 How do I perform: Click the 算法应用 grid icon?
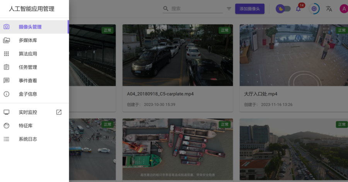(7, 54)
